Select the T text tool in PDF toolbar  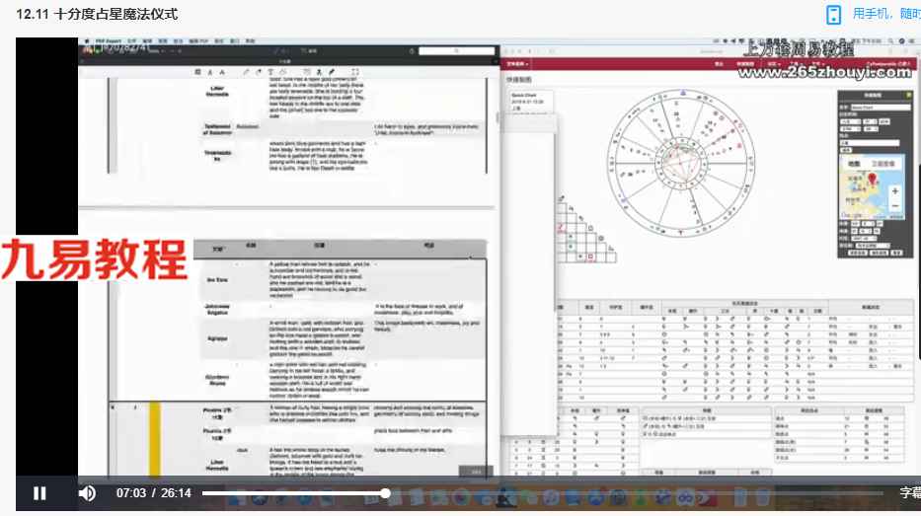[x=270, y=72]
